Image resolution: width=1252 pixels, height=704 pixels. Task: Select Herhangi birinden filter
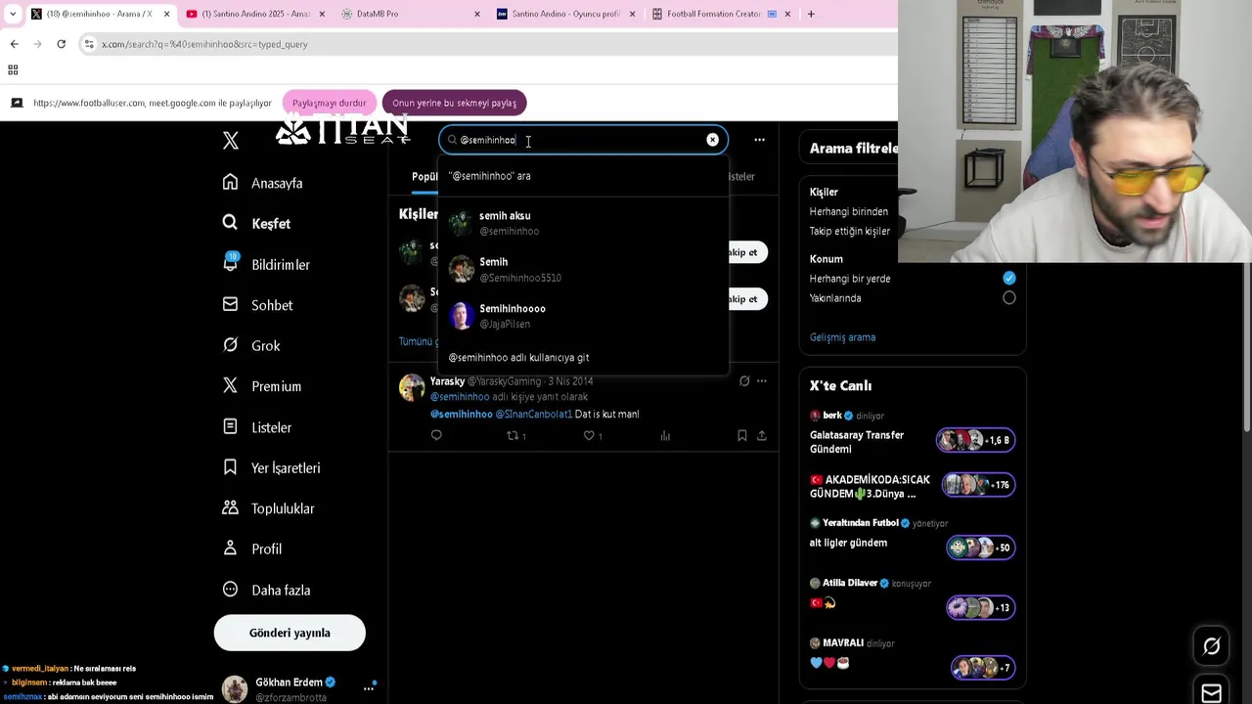point(849,212)
